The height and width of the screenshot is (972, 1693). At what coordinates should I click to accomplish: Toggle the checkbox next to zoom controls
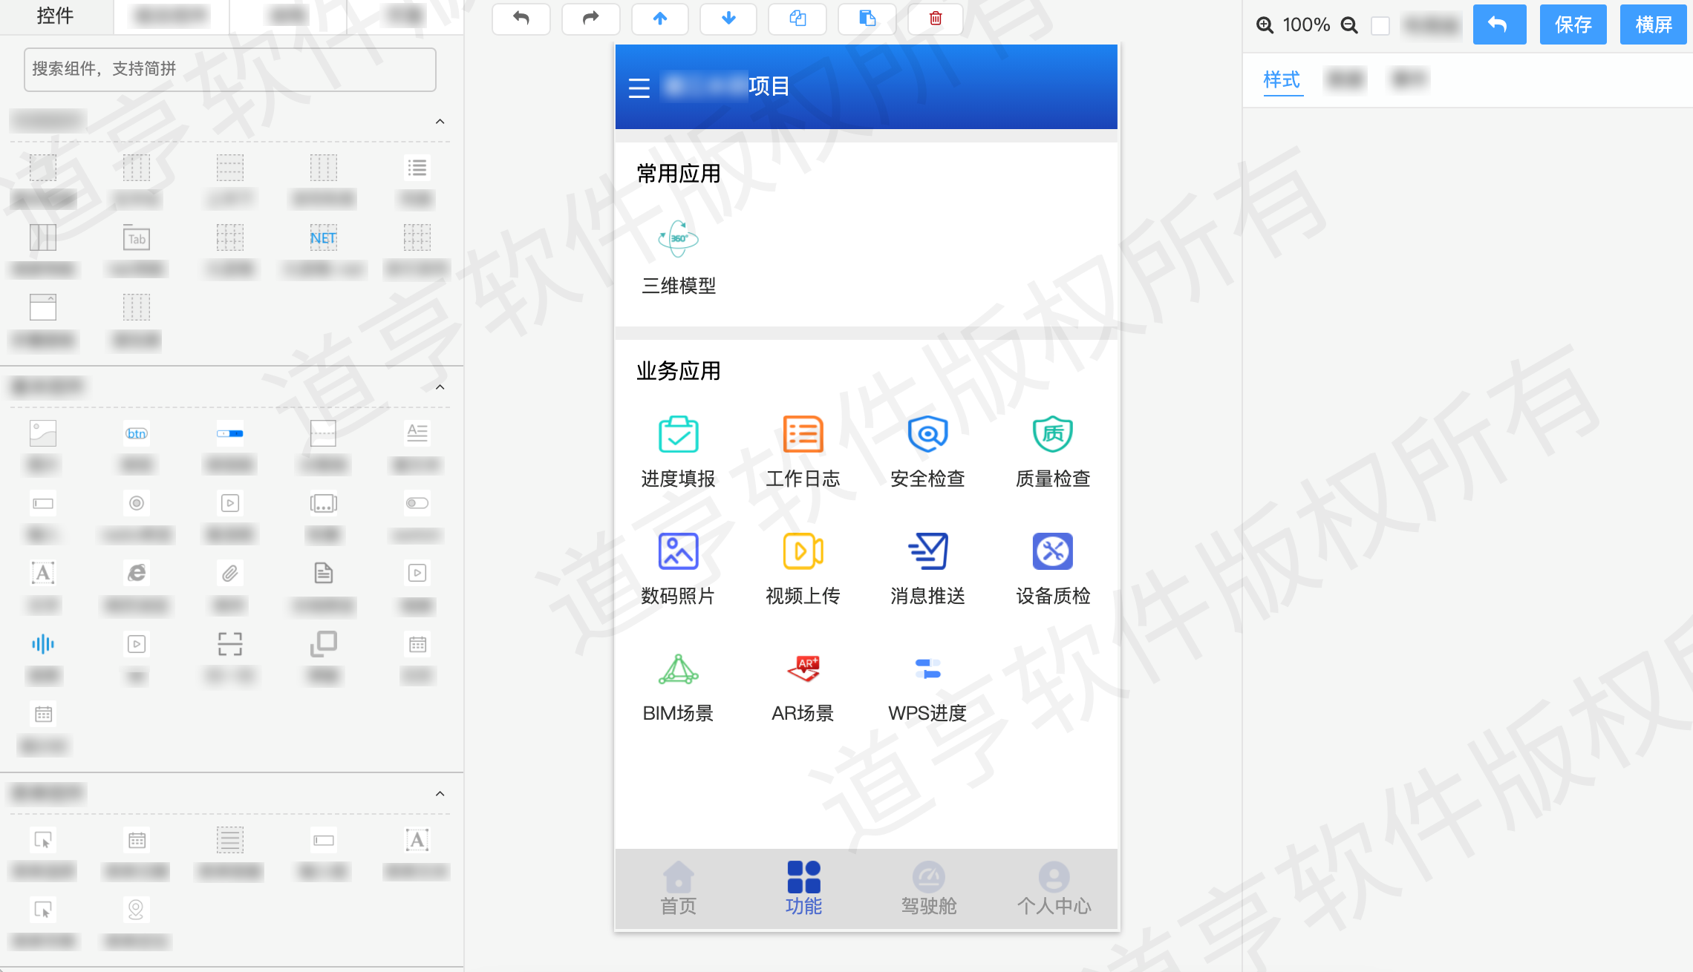[x=1380, y=25]
